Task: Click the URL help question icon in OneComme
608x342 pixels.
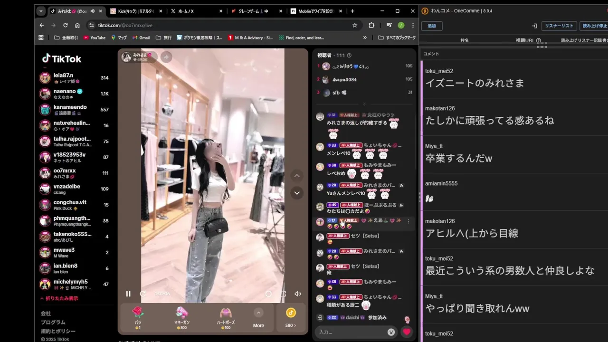Action: point(539,41)
